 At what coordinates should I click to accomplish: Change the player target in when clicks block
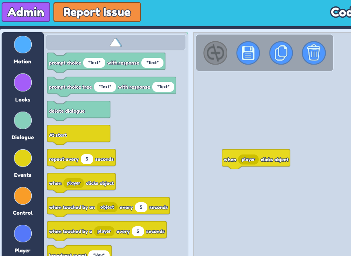(x=73, y=183)
